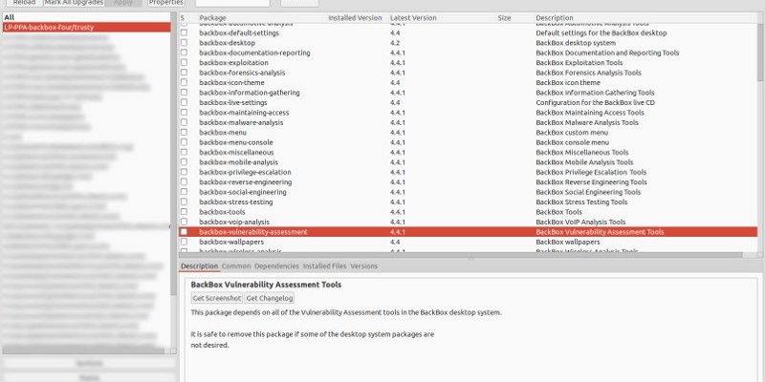Open package Properties from the toolbar
The image size is (765, 382).
coord(165,3)
